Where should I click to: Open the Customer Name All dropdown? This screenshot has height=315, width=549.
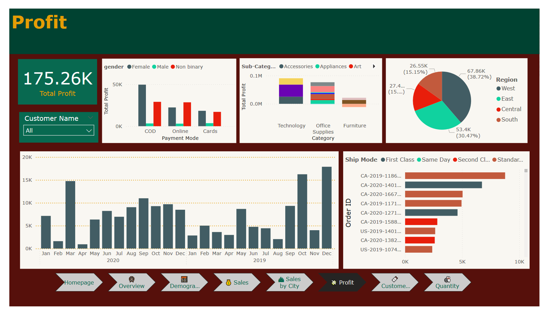click(x=59, y=130)
